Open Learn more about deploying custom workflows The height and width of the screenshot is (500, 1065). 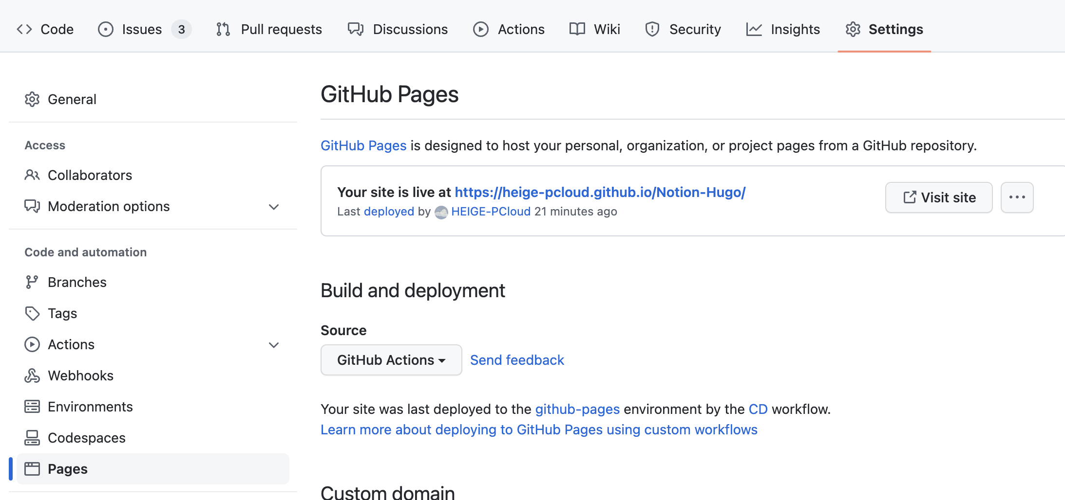[x=539, y=430]
